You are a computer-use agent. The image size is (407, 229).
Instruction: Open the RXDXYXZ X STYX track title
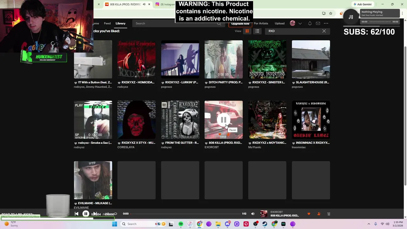point(138,143)
